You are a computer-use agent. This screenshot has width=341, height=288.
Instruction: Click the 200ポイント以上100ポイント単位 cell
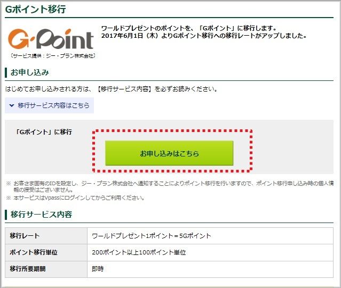[210, 252]
